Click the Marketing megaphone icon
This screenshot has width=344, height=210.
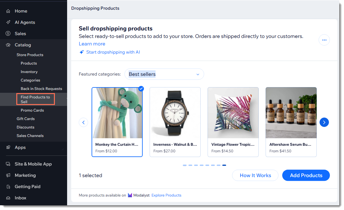coord(8,176)
